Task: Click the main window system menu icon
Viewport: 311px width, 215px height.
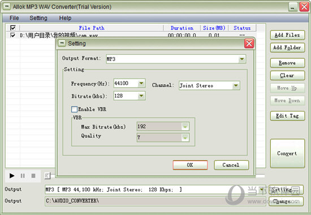Action: (x=7, y=7)
